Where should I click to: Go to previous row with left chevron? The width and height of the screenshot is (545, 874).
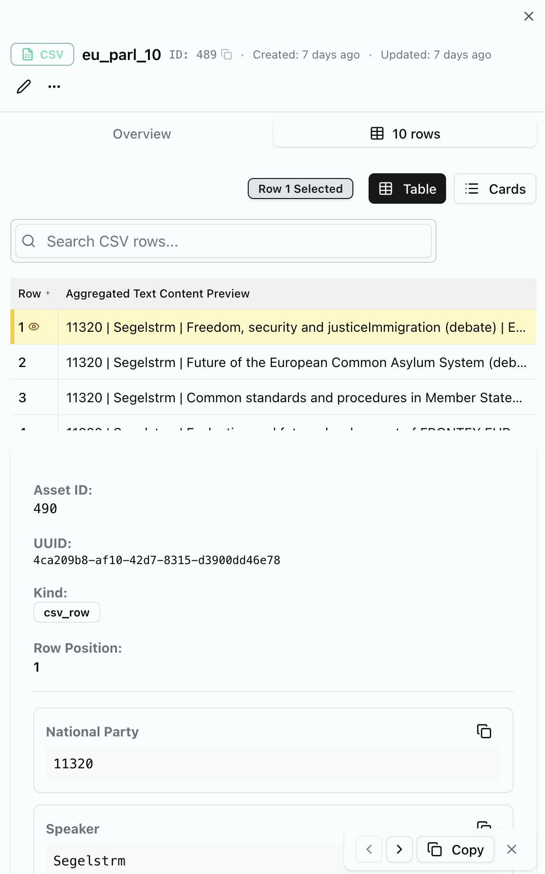click(369, 849)
